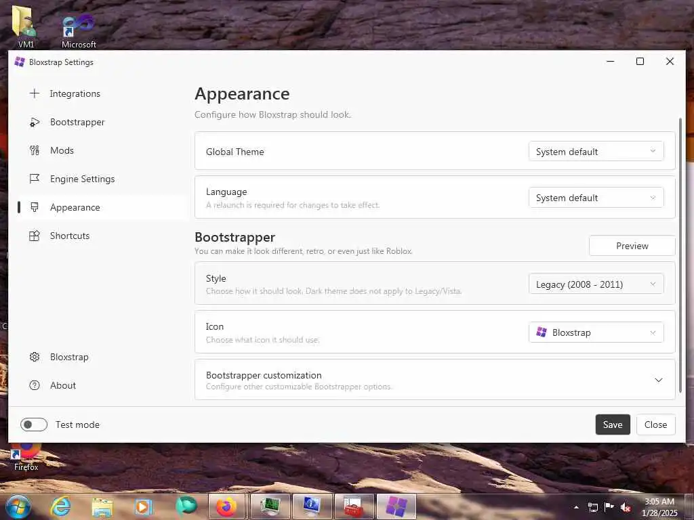Image resolution: width=694 pixels, height=520 pixels.
Task: Click the Appearance page heading
Action: coord(242,93)
